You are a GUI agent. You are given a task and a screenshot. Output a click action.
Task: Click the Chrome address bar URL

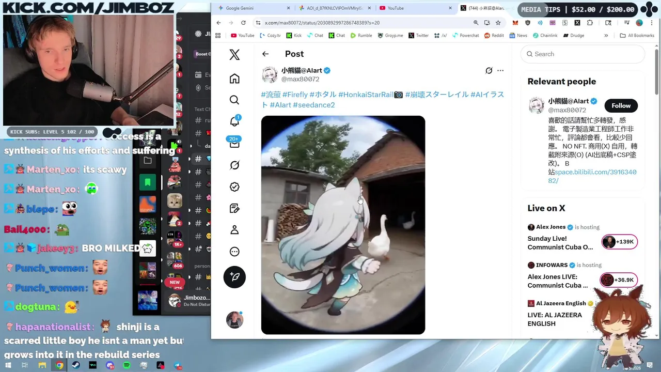coord(322,23)
